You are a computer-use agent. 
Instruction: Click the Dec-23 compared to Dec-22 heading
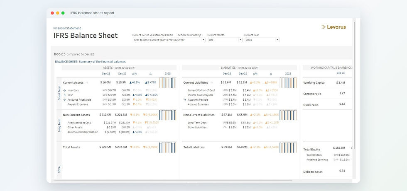pos(74,54)
